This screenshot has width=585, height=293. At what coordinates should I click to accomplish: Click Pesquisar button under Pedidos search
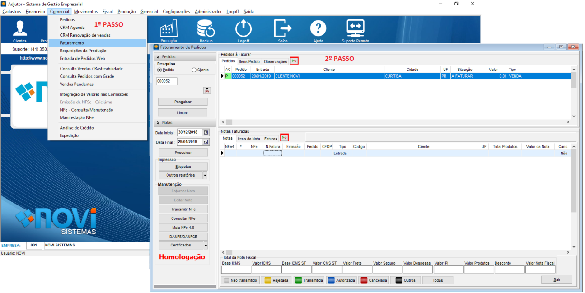pos(183,102)
